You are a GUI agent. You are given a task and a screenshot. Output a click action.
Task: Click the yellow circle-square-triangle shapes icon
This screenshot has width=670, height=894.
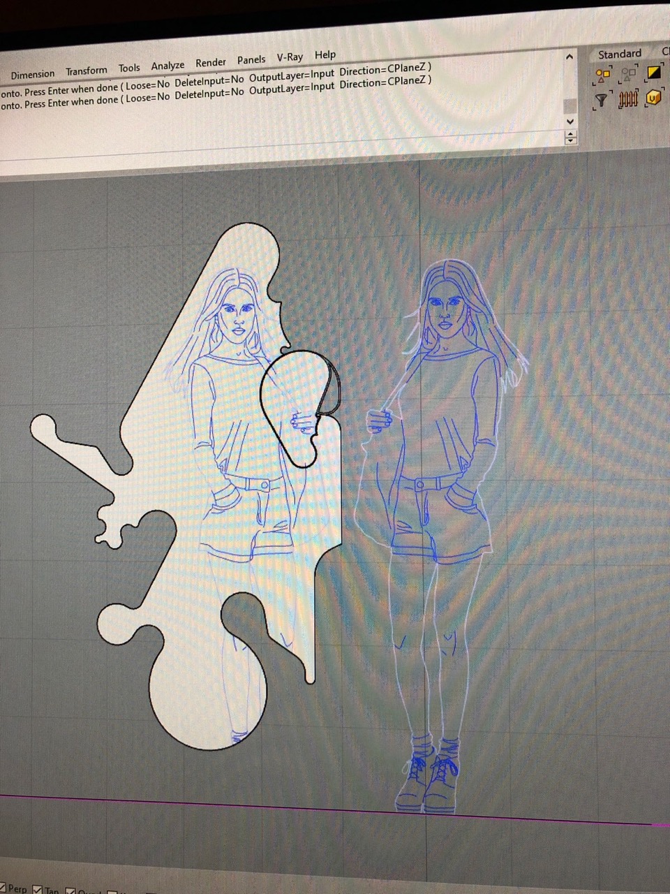[x=602, y=74]
